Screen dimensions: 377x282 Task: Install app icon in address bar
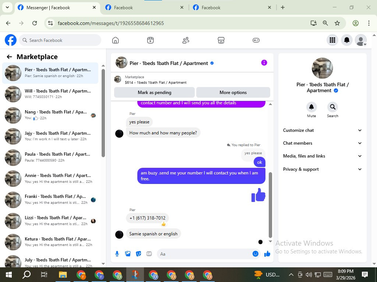314,23
